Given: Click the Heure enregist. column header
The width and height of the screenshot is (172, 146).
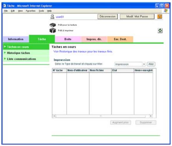Looking at the screenshot, I should (x=143, y=70).
